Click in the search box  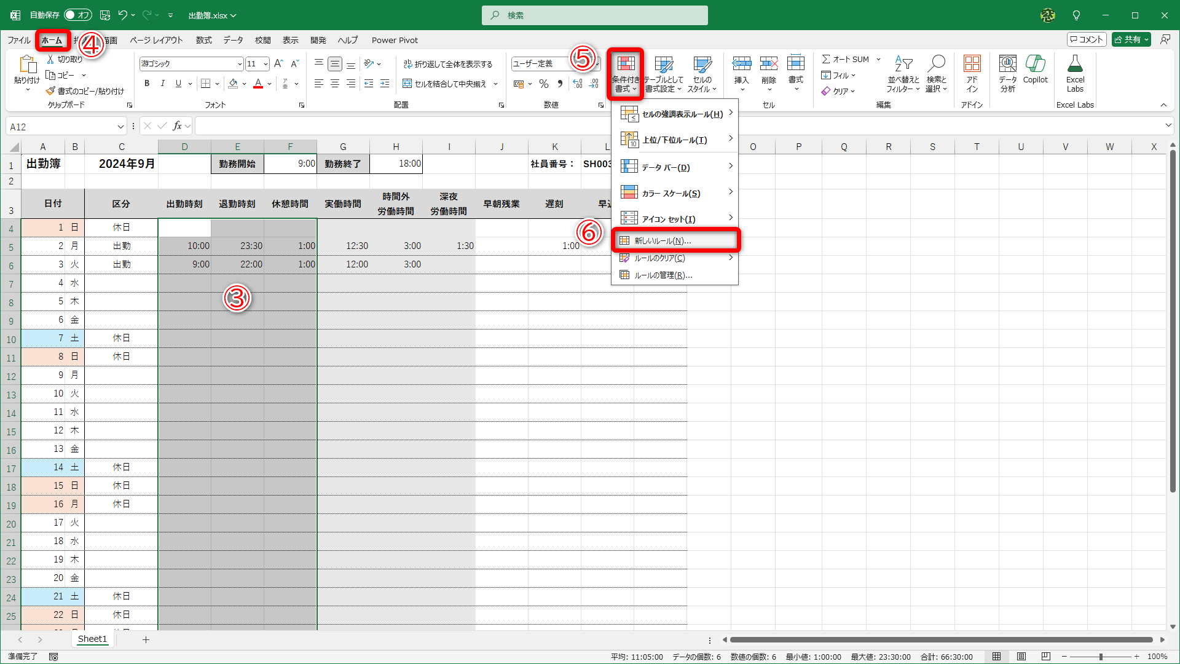(595, 15)
